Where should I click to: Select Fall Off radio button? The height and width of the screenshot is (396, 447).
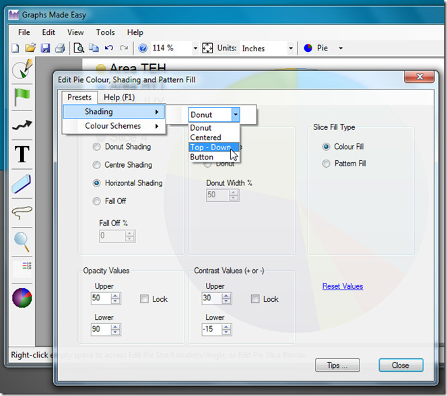(x=97, y=201)
